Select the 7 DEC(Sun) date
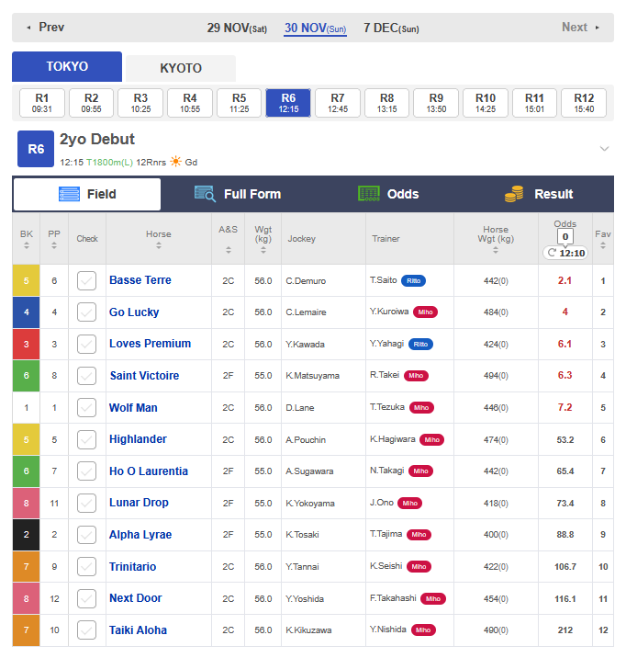 coord(391,28)
